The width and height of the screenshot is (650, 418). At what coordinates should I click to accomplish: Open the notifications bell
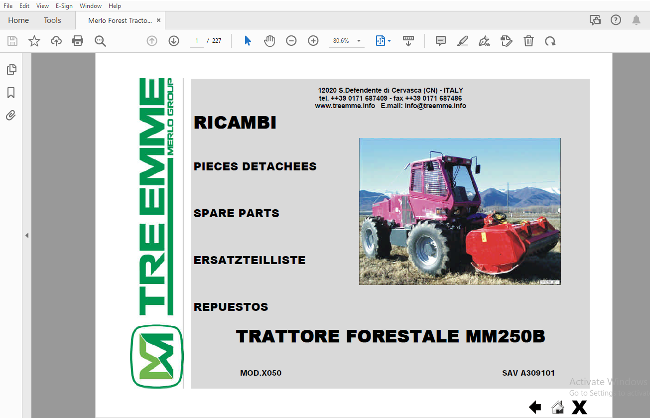coord(636,20)
